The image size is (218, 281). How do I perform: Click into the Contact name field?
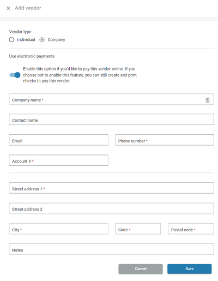pos(111,119)
